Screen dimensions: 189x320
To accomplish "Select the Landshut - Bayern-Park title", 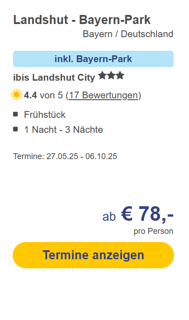I will (82, 20).
